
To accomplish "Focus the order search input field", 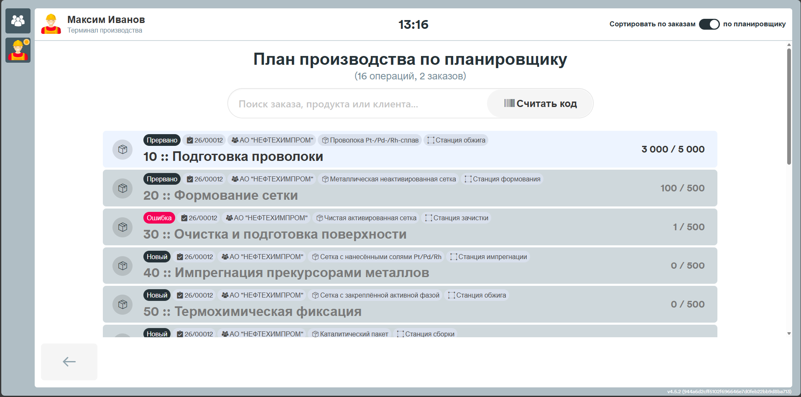I will tap(358, 104).
